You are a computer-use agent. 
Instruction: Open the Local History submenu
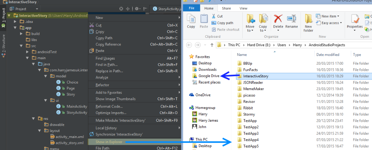pyautogui.click(x=134, y=128)
